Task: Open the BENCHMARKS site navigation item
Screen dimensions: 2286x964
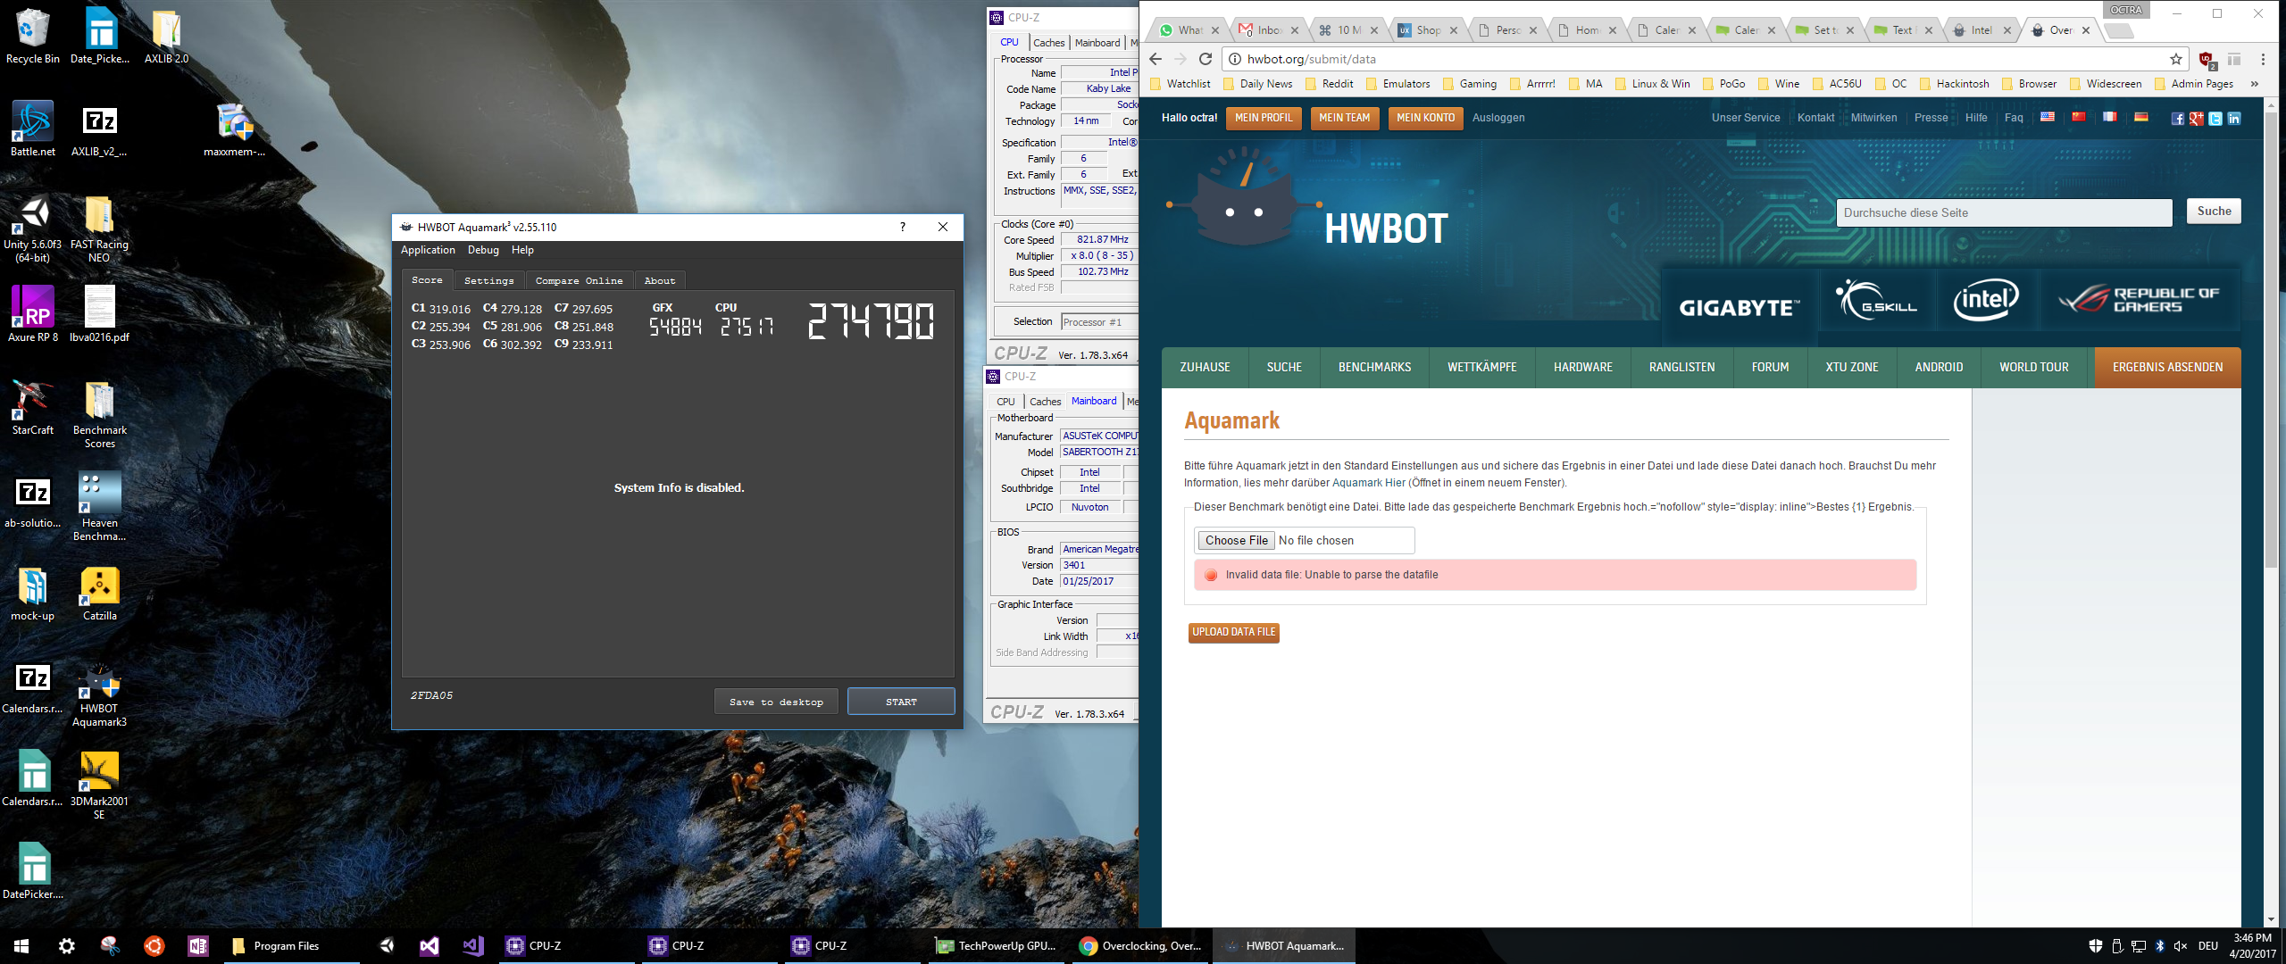Action: tap(1374, 367)
